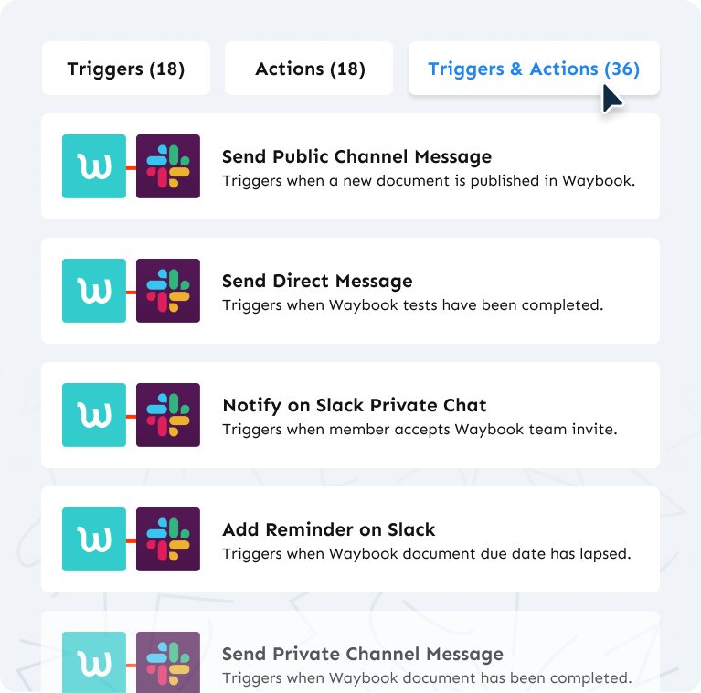Select the Send Private Channel Message title
Viewport: 701px width, 693px height.
click(x=363, y=654)
